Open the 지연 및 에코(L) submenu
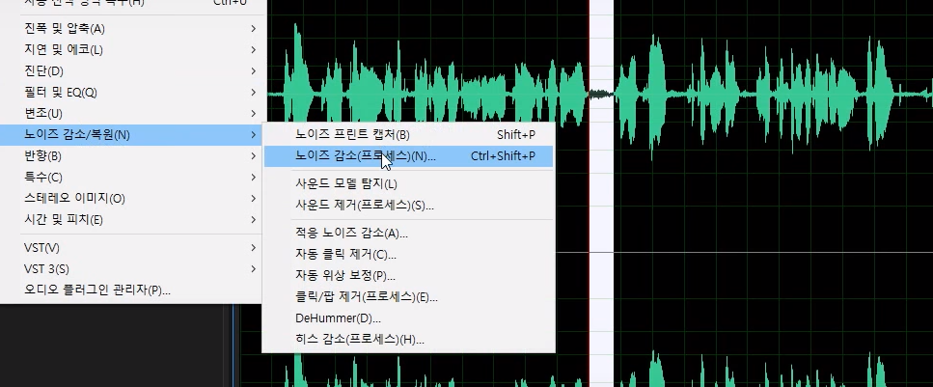933x387 pixels. point(131,50)
